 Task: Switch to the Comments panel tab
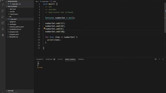tap(40, 59)
